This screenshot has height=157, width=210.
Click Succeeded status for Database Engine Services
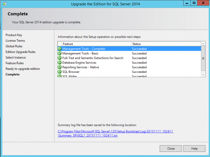139,63
